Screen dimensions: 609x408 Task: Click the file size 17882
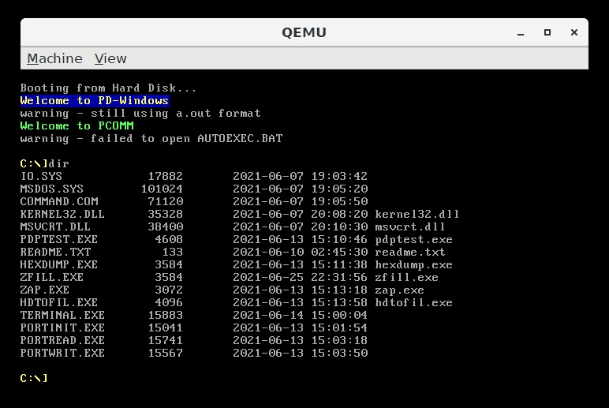point(166,177)
